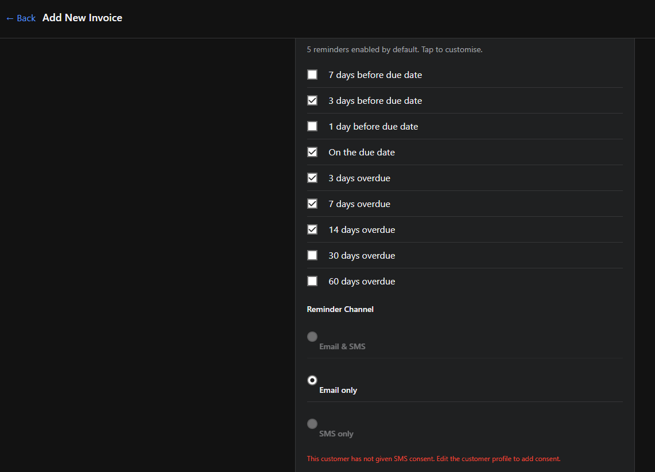655x472 pixels.
Task: Enable the 7 days before due date checkbox
Action: 312,75
